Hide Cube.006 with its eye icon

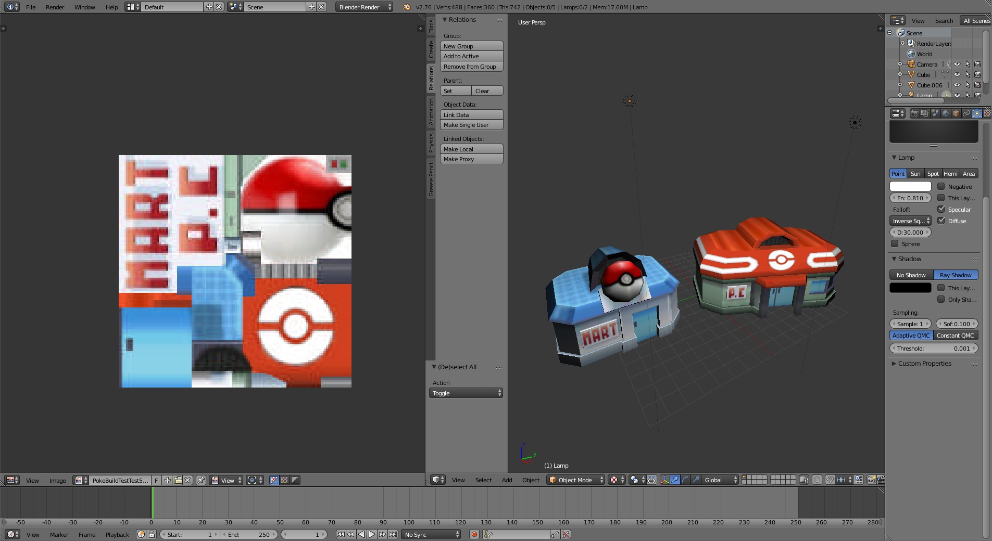coord(957,85)
